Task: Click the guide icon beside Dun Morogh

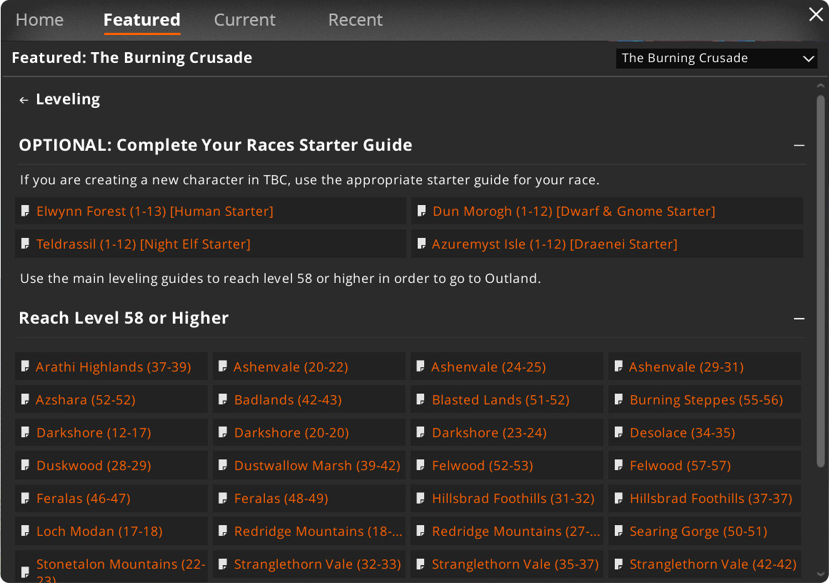Action: coord(422,211)
